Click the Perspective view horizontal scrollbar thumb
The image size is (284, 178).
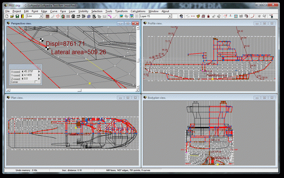click(80, 90)
